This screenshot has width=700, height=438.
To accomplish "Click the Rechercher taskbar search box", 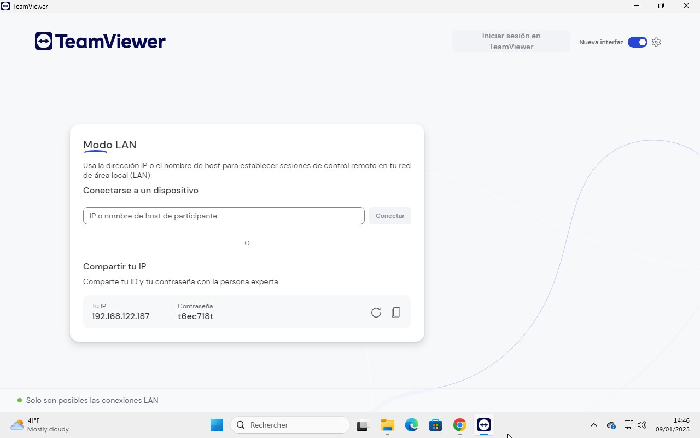I will click(x=290, y=425).
